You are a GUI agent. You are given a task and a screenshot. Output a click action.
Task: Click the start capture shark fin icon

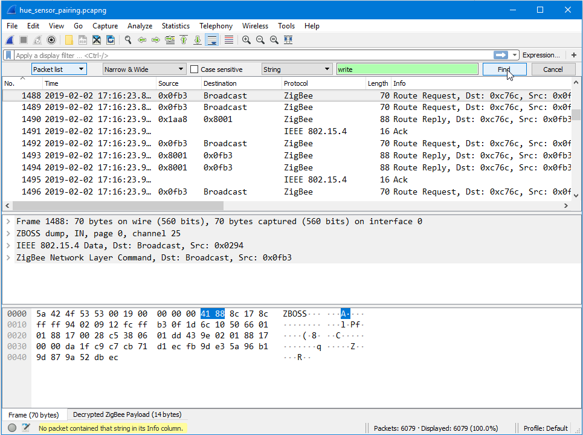[x=10, y=40]
